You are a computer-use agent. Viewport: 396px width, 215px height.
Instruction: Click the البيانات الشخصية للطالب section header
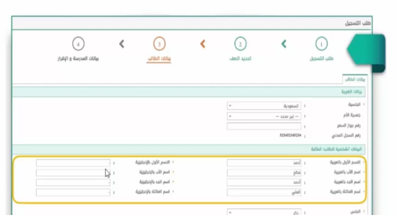point(189,149)
